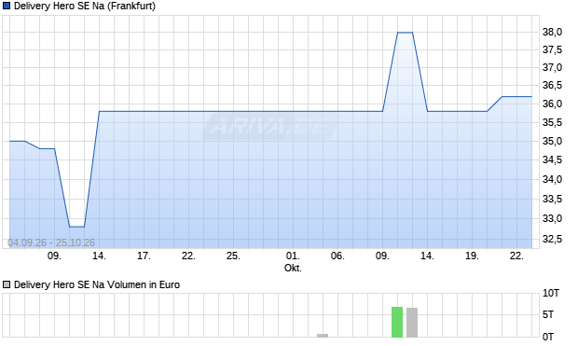
Task: Click the green volume bar
Action: (x=397, y=322)
